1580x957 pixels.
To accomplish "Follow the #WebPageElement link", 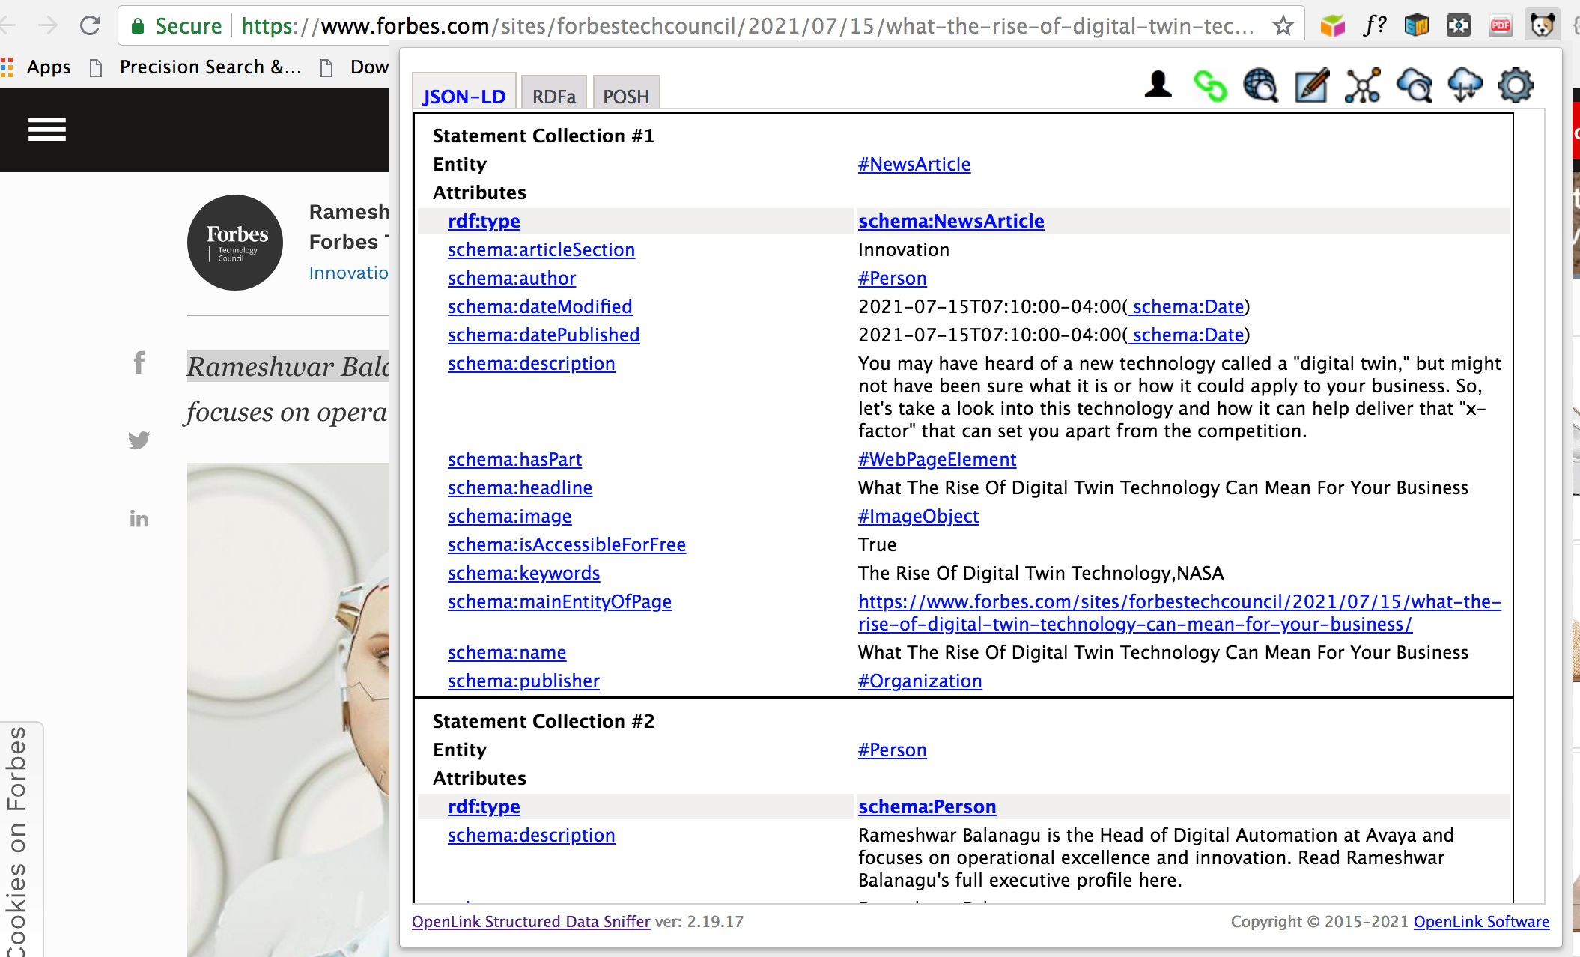I will click(x=937, y=459).
